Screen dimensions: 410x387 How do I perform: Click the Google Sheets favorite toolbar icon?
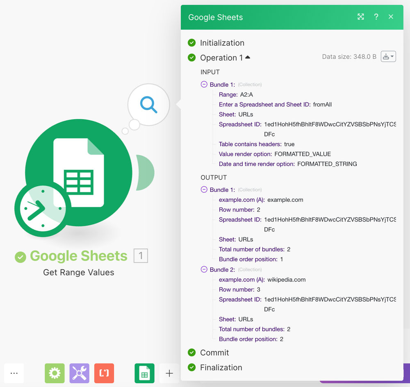click(144, 373)
